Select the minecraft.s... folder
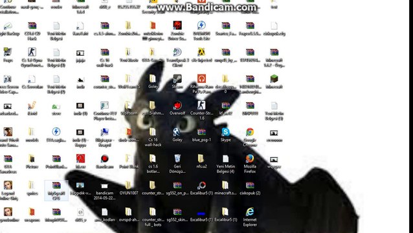 (226, 188)
